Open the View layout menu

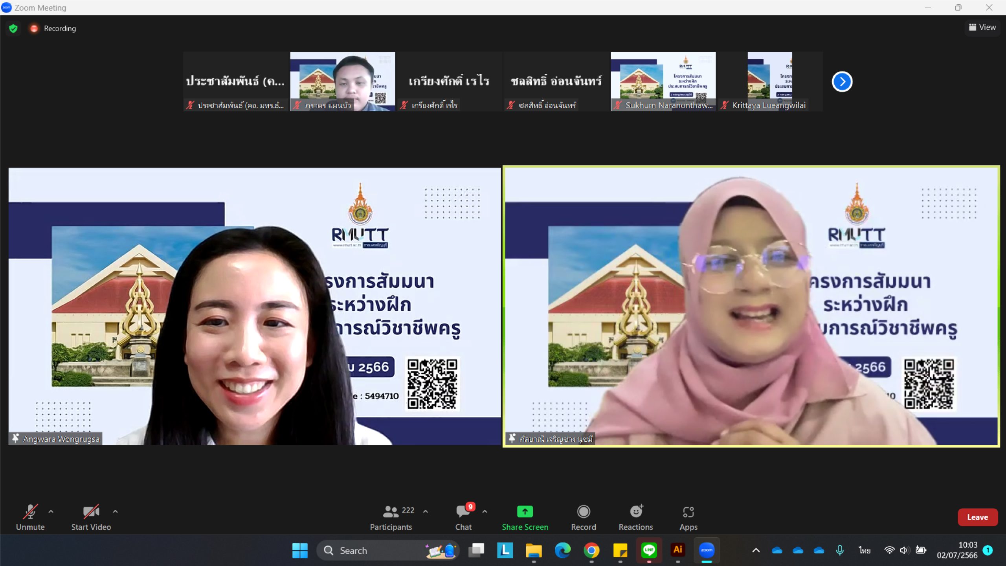coord(982,27)
